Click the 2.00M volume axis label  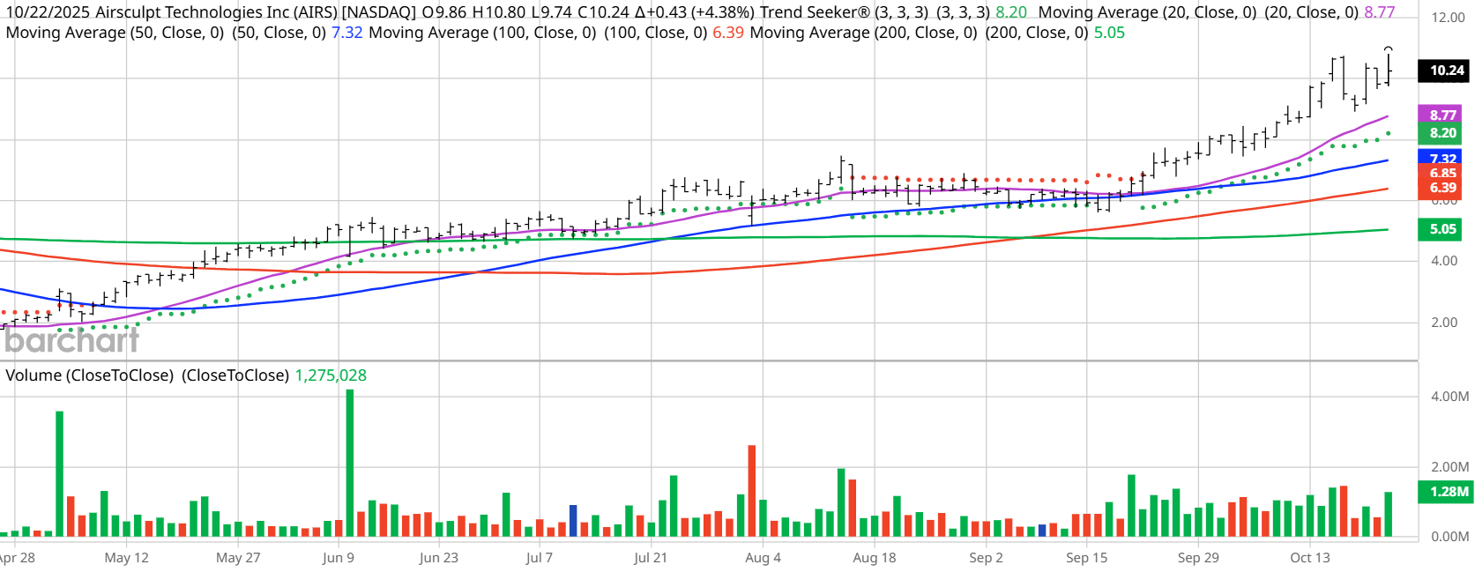[1449, 467]
